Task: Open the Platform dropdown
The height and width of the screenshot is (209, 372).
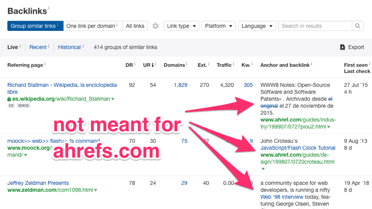Action: point(219,26)
